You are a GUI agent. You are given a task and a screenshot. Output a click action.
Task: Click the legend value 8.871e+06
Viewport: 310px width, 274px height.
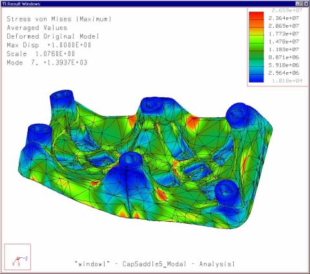pyautogui.click(x=284, y=57)
